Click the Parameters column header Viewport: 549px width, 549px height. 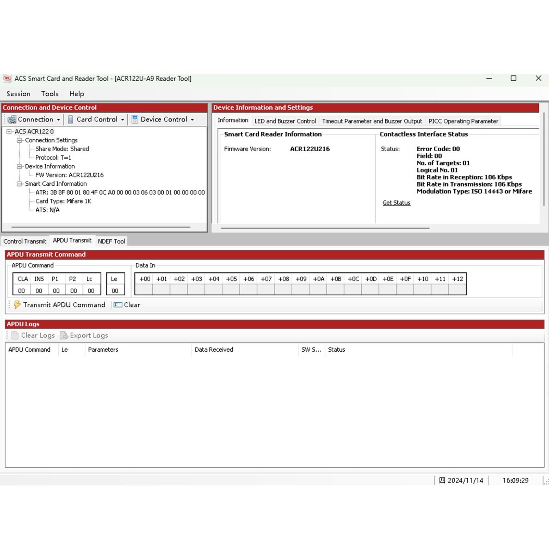(138, 350)
